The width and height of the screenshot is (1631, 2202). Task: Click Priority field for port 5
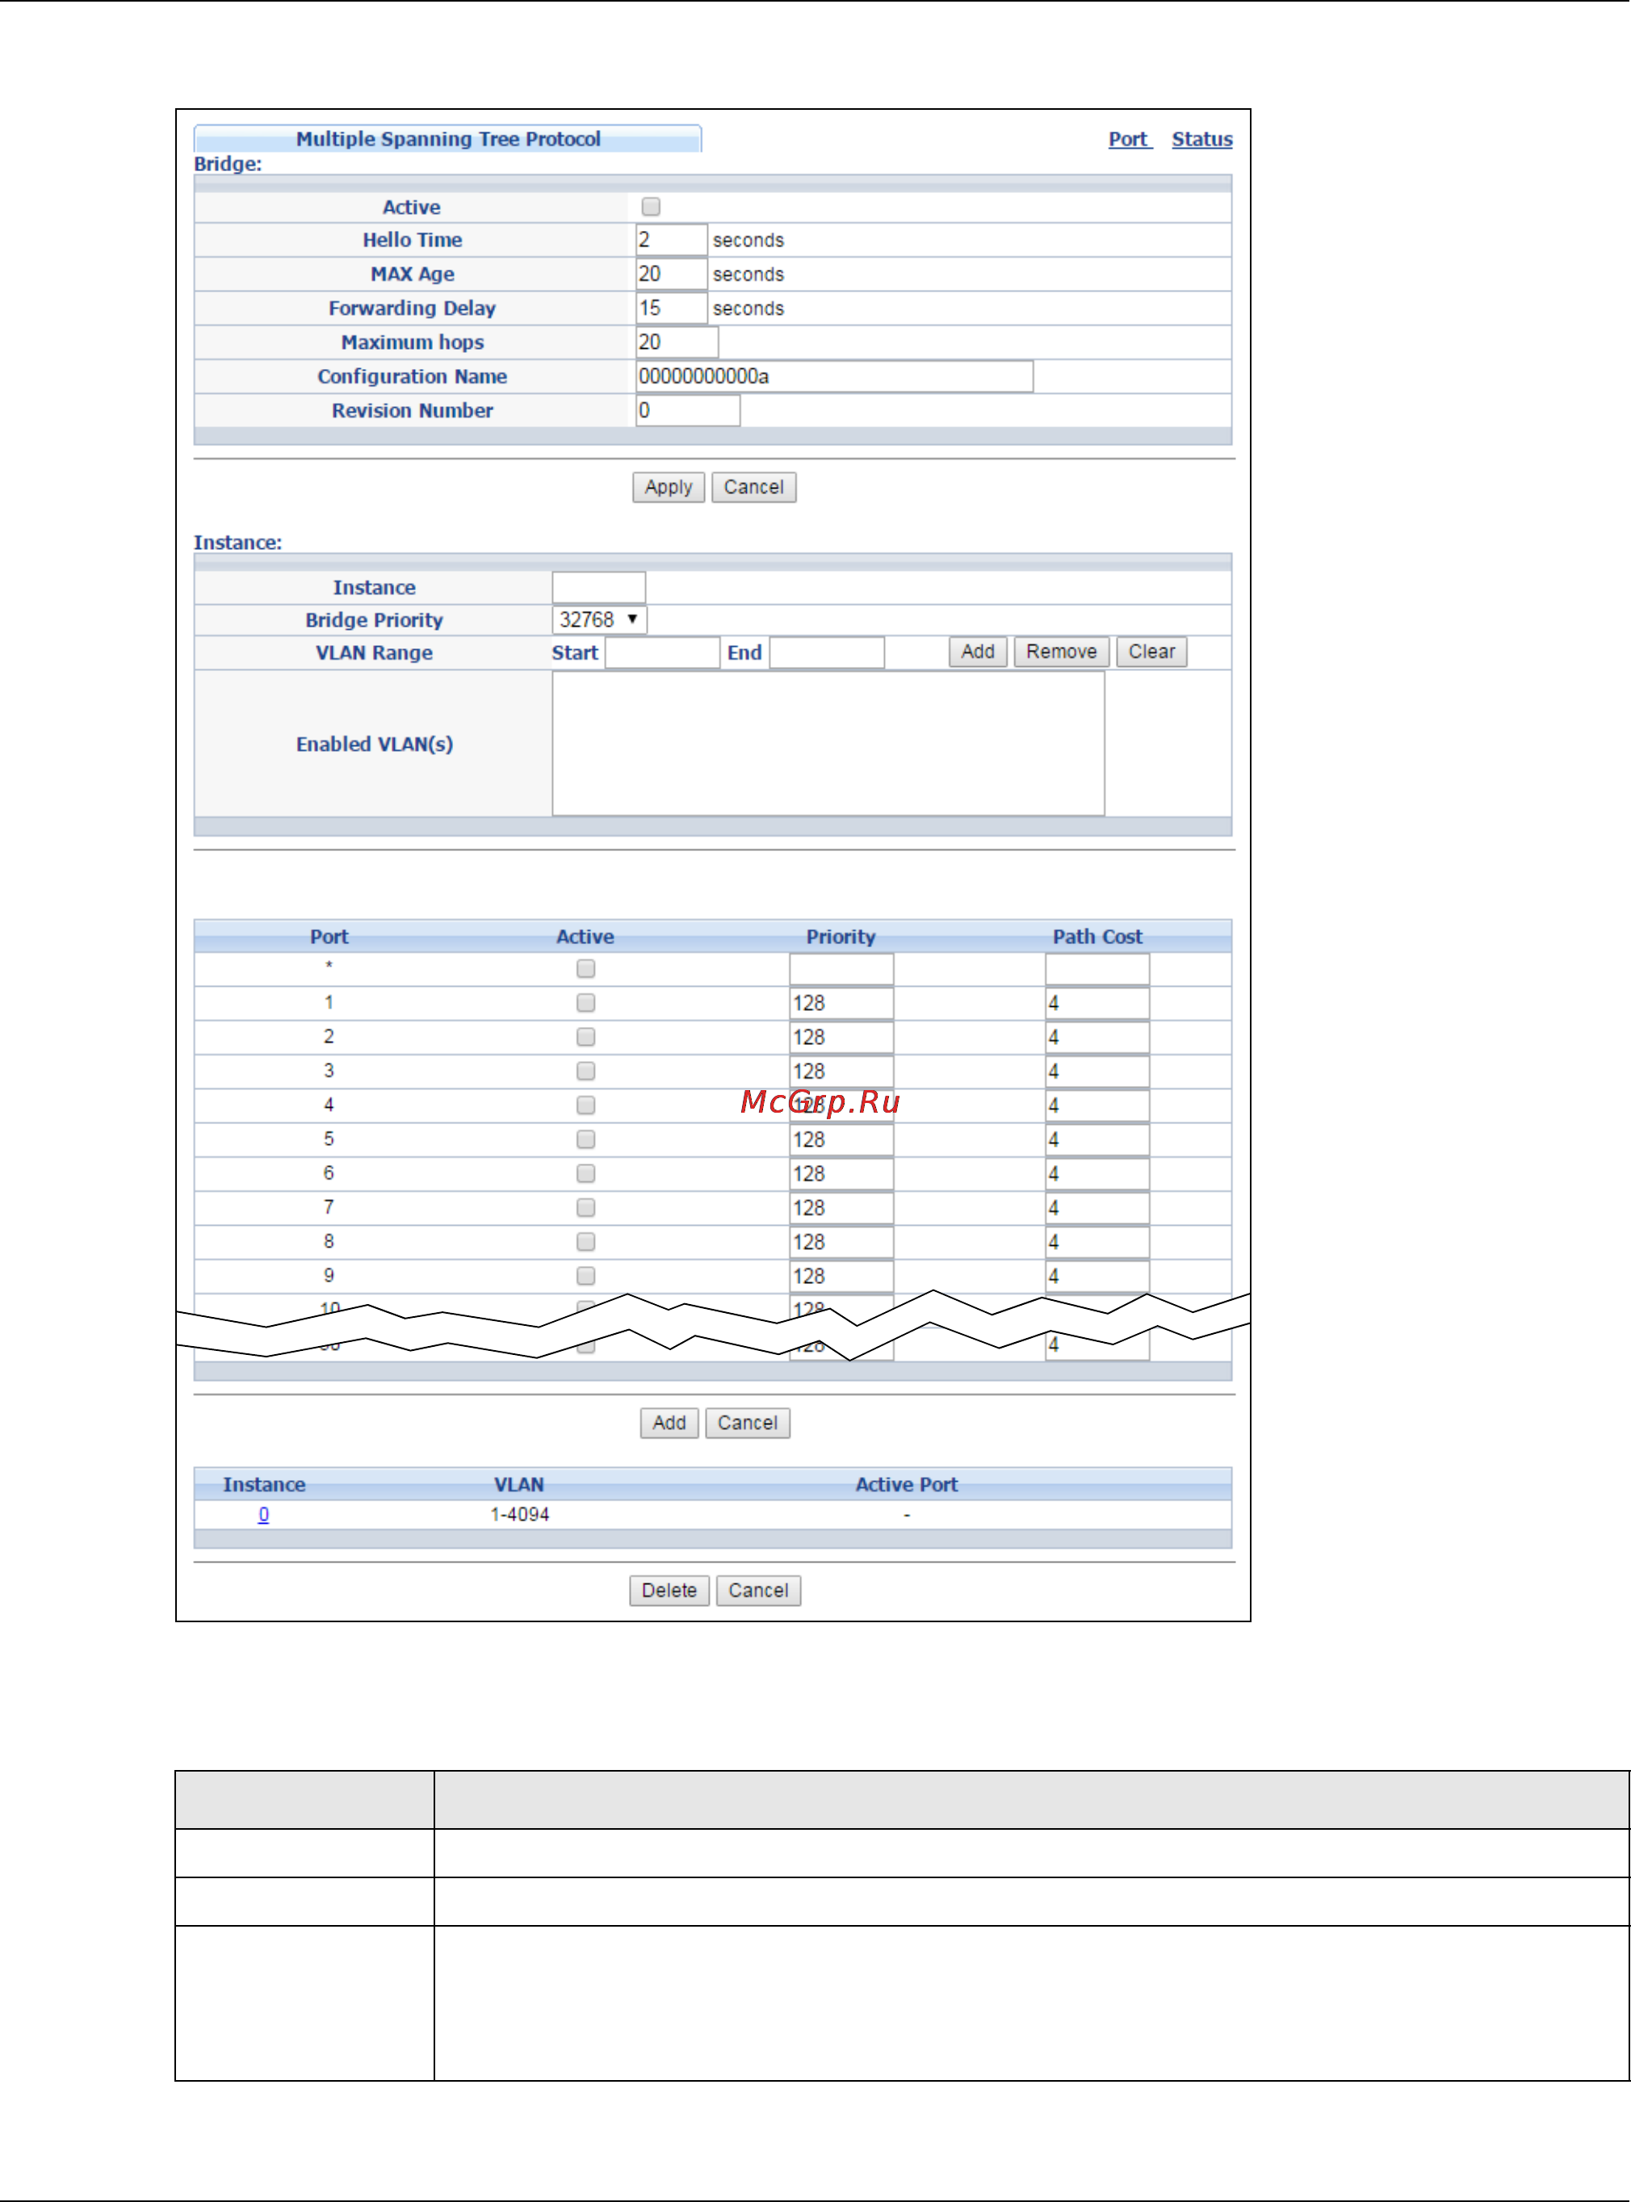pyautogui.click(x=841, y=1140)
